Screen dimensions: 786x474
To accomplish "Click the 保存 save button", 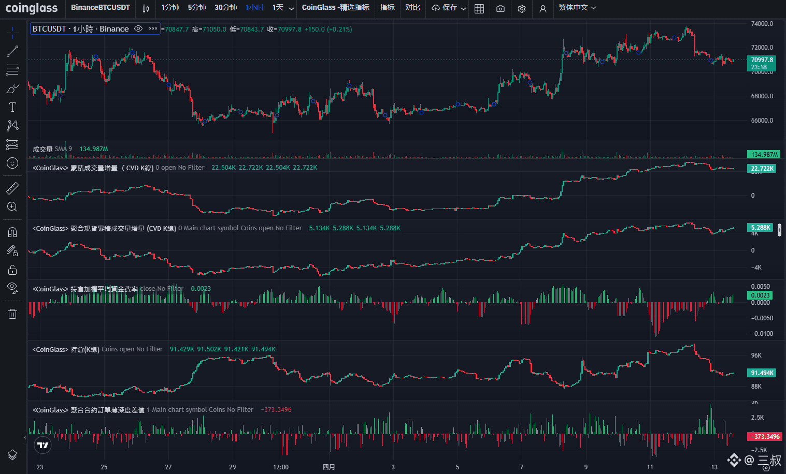I will [445, 8].
